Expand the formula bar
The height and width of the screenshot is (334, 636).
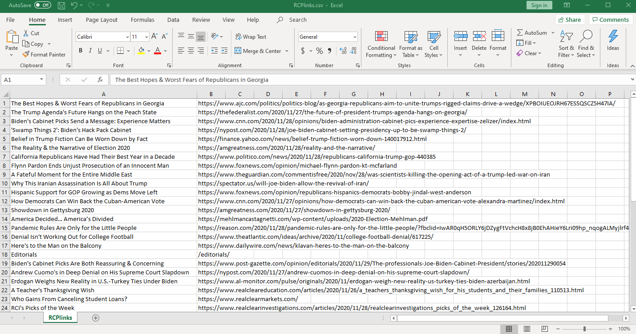coord(632,80)
